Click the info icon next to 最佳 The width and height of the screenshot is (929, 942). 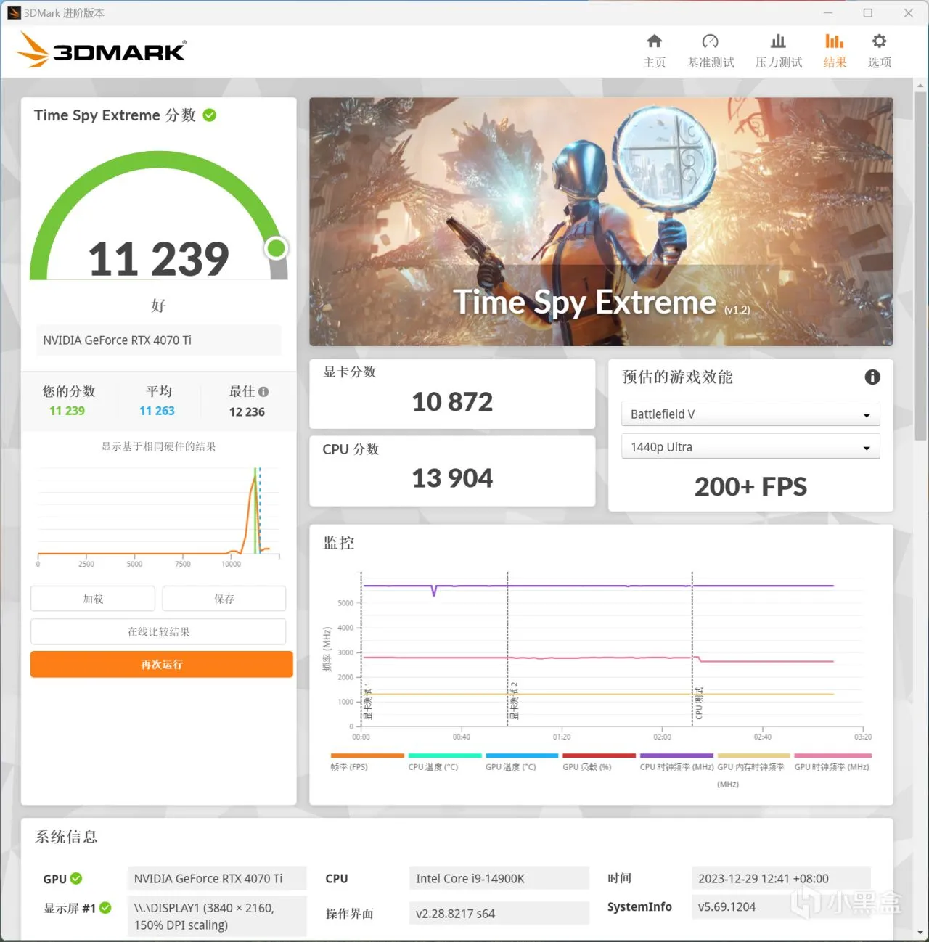pos(263,392)
